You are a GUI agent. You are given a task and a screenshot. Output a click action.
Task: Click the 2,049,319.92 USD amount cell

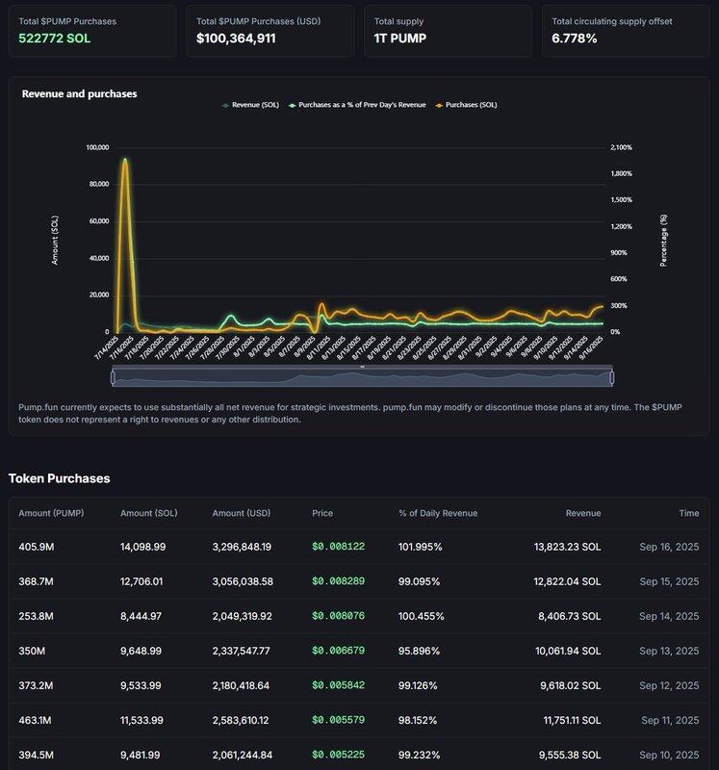pyautogui.click(x=243, y=616)
